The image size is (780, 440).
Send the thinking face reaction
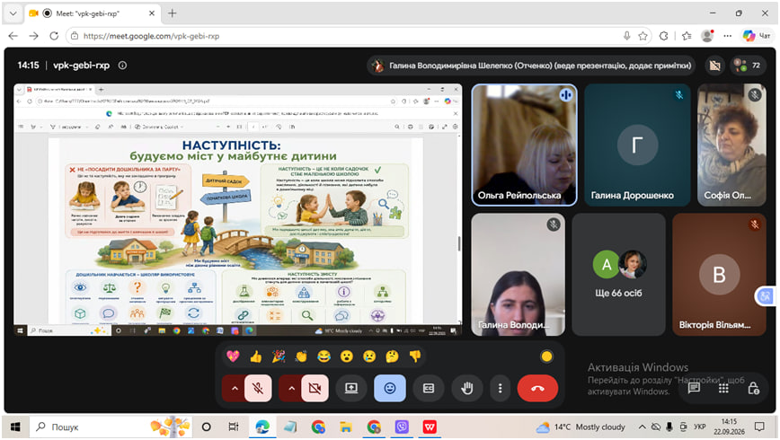tap(392, 356)
